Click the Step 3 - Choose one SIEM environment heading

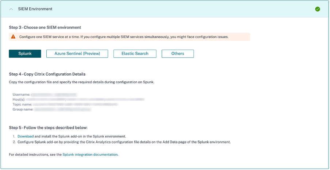pyautogui.click(x=45, y=27)
